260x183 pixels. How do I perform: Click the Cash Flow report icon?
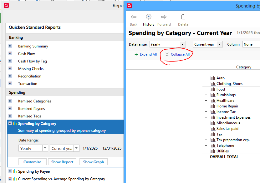coord(10,53)
